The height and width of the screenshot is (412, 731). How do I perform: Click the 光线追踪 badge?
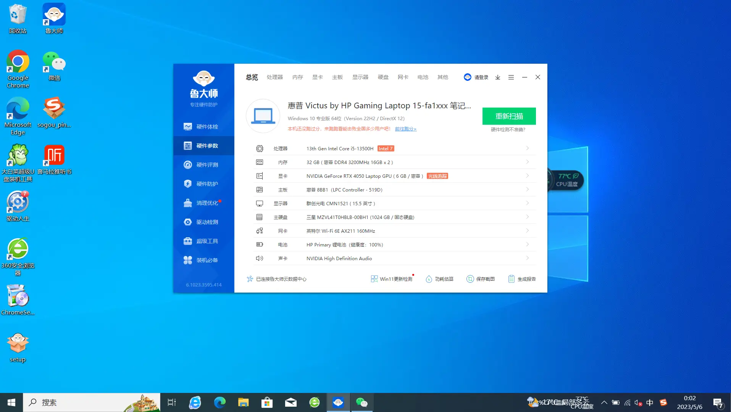click(437, 176)
